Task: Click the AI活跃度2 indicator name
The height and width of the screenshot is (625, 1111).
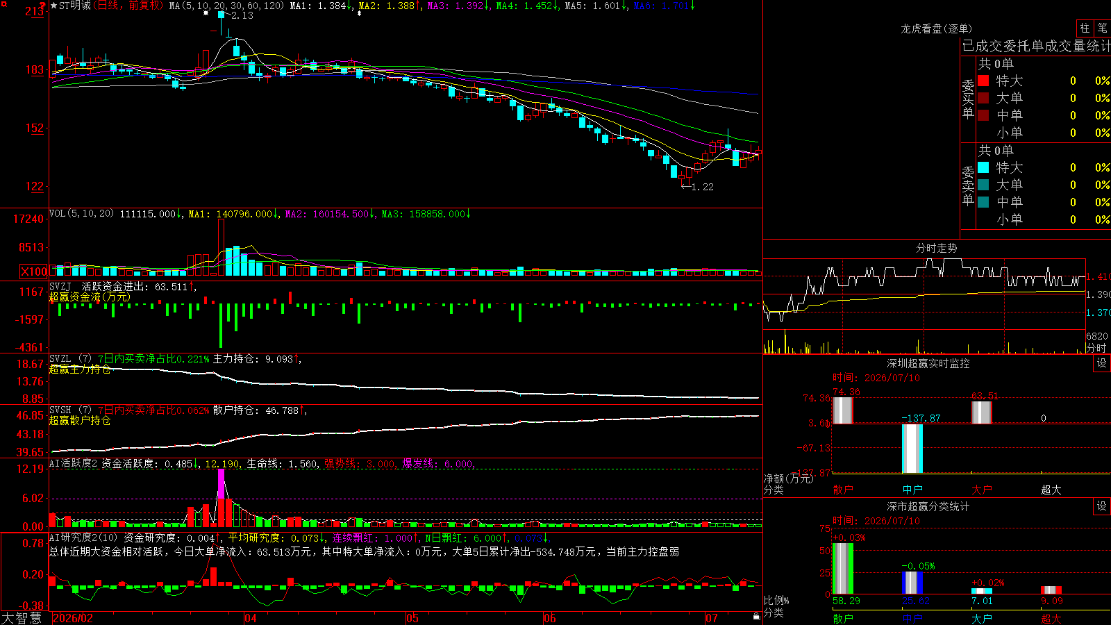Action: (74, 463)
